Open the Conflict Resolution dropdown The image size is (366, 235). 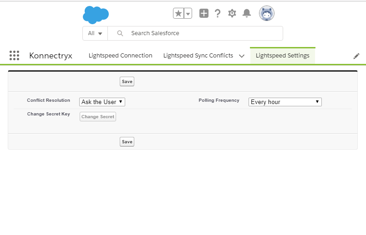point(102,102)
